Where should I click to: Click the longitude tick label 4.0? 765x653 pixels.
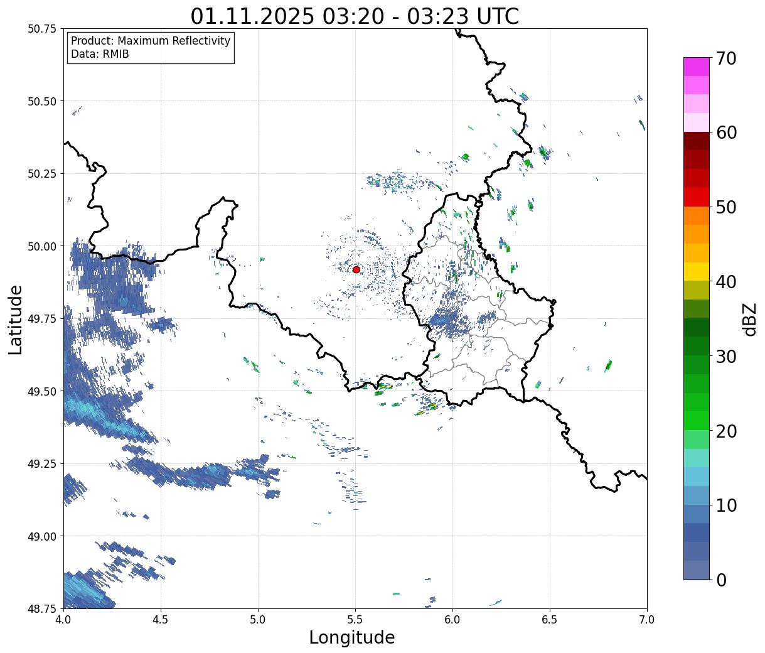click(63, 619)
